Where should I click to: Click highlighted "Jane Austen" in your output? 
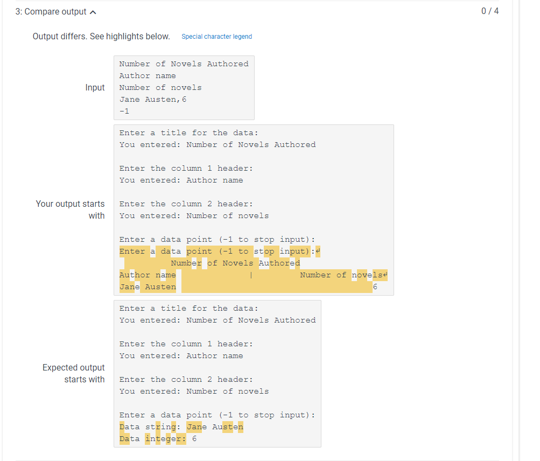coord(148,287)
